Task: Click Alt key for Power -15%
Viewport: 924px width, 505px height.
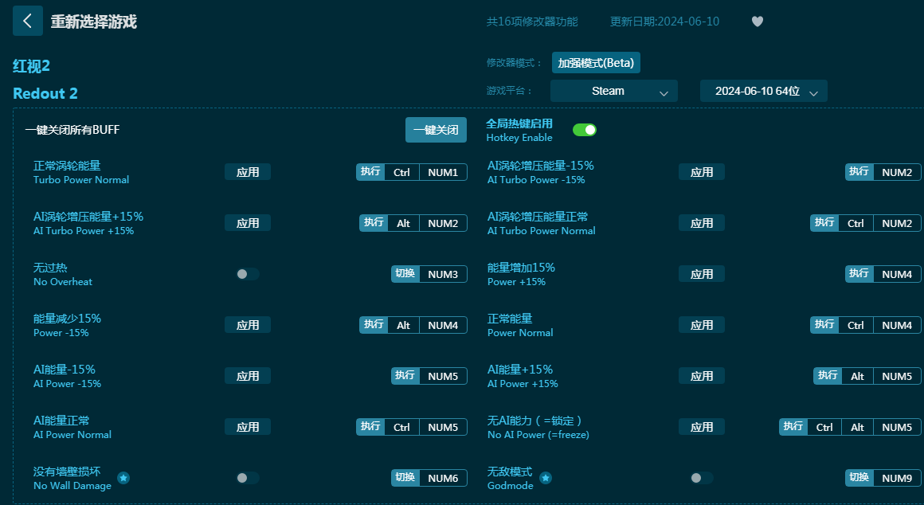Action: pos(404,325)
